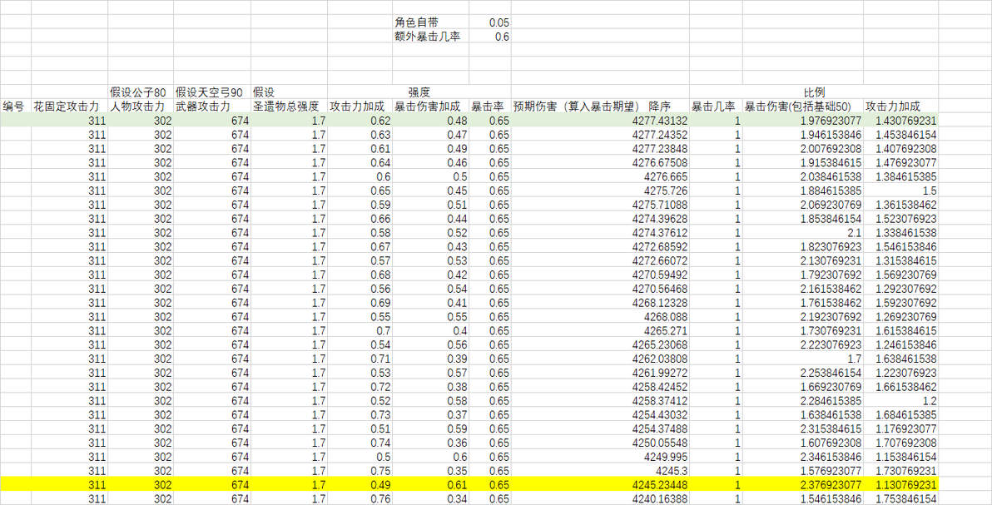Select the cell showing 4240.16388
992x505 pixels.
600,499
